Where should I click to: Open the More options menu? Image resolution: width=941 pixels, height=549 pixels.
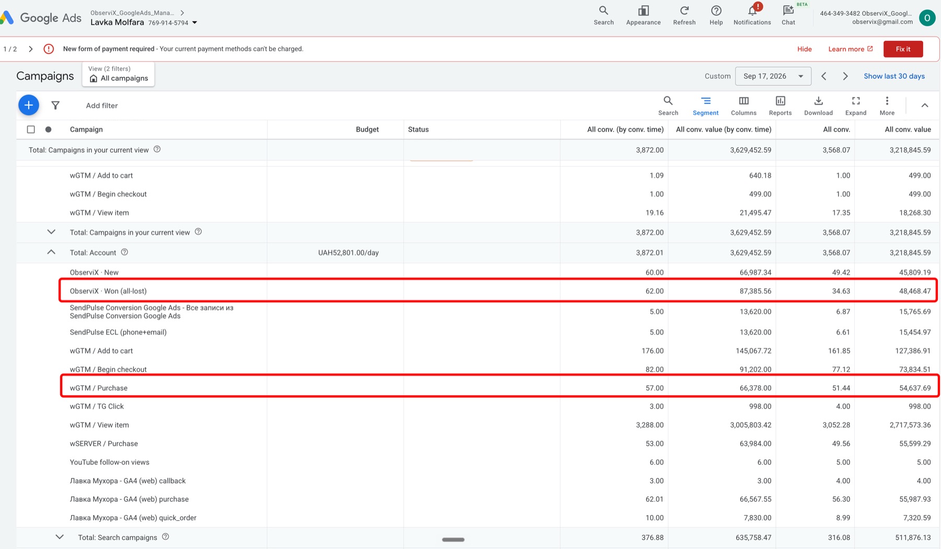click(887, 105)
